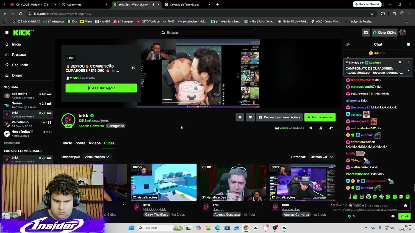This screenshot has width=415, height=233.
Task: Click the green KICKs balance icon
Action: 349,216
